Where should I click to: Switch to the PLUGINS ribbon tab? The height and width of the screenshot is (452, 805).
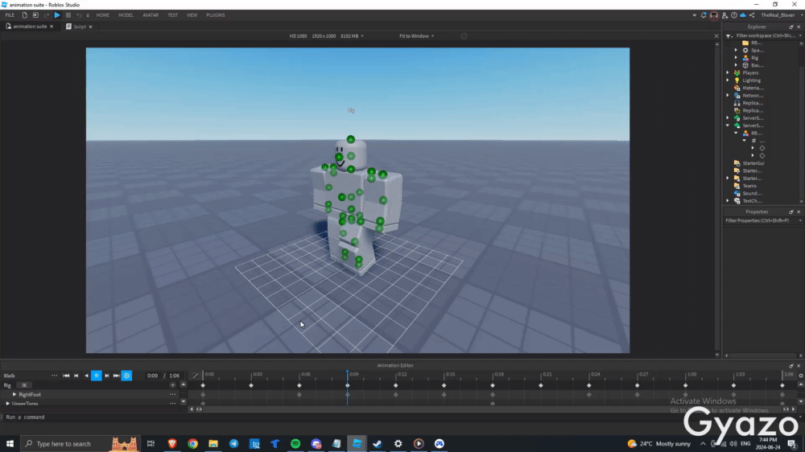tap(216, 14)
